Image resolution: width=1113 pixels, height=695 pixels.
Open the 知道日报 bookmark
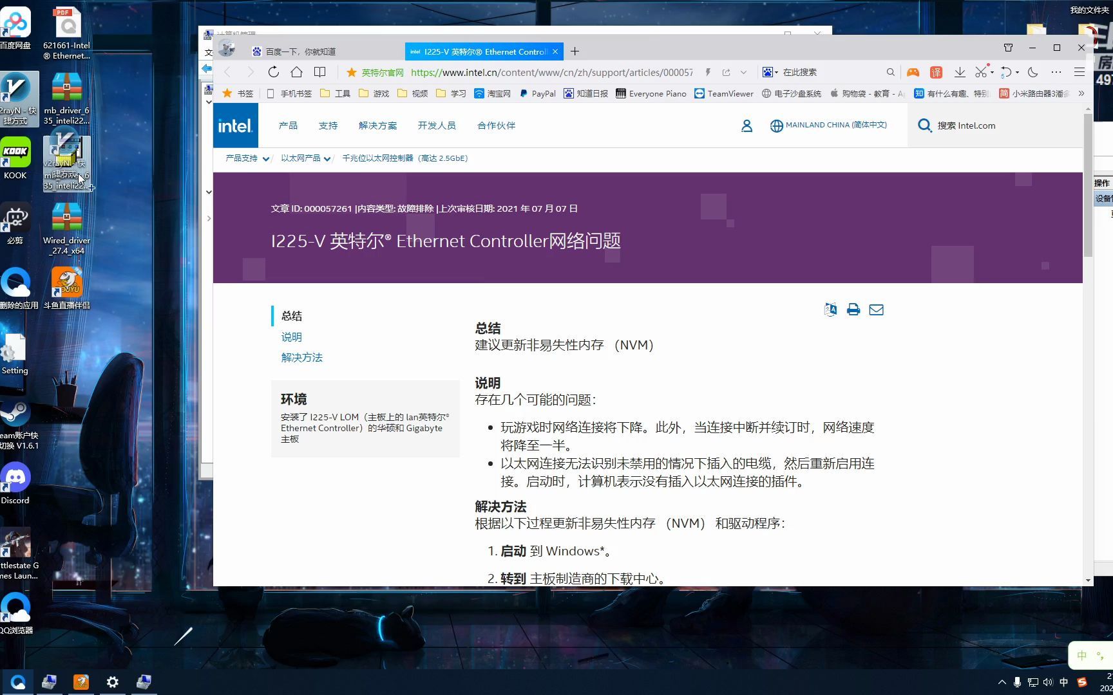tap(585, 93)
